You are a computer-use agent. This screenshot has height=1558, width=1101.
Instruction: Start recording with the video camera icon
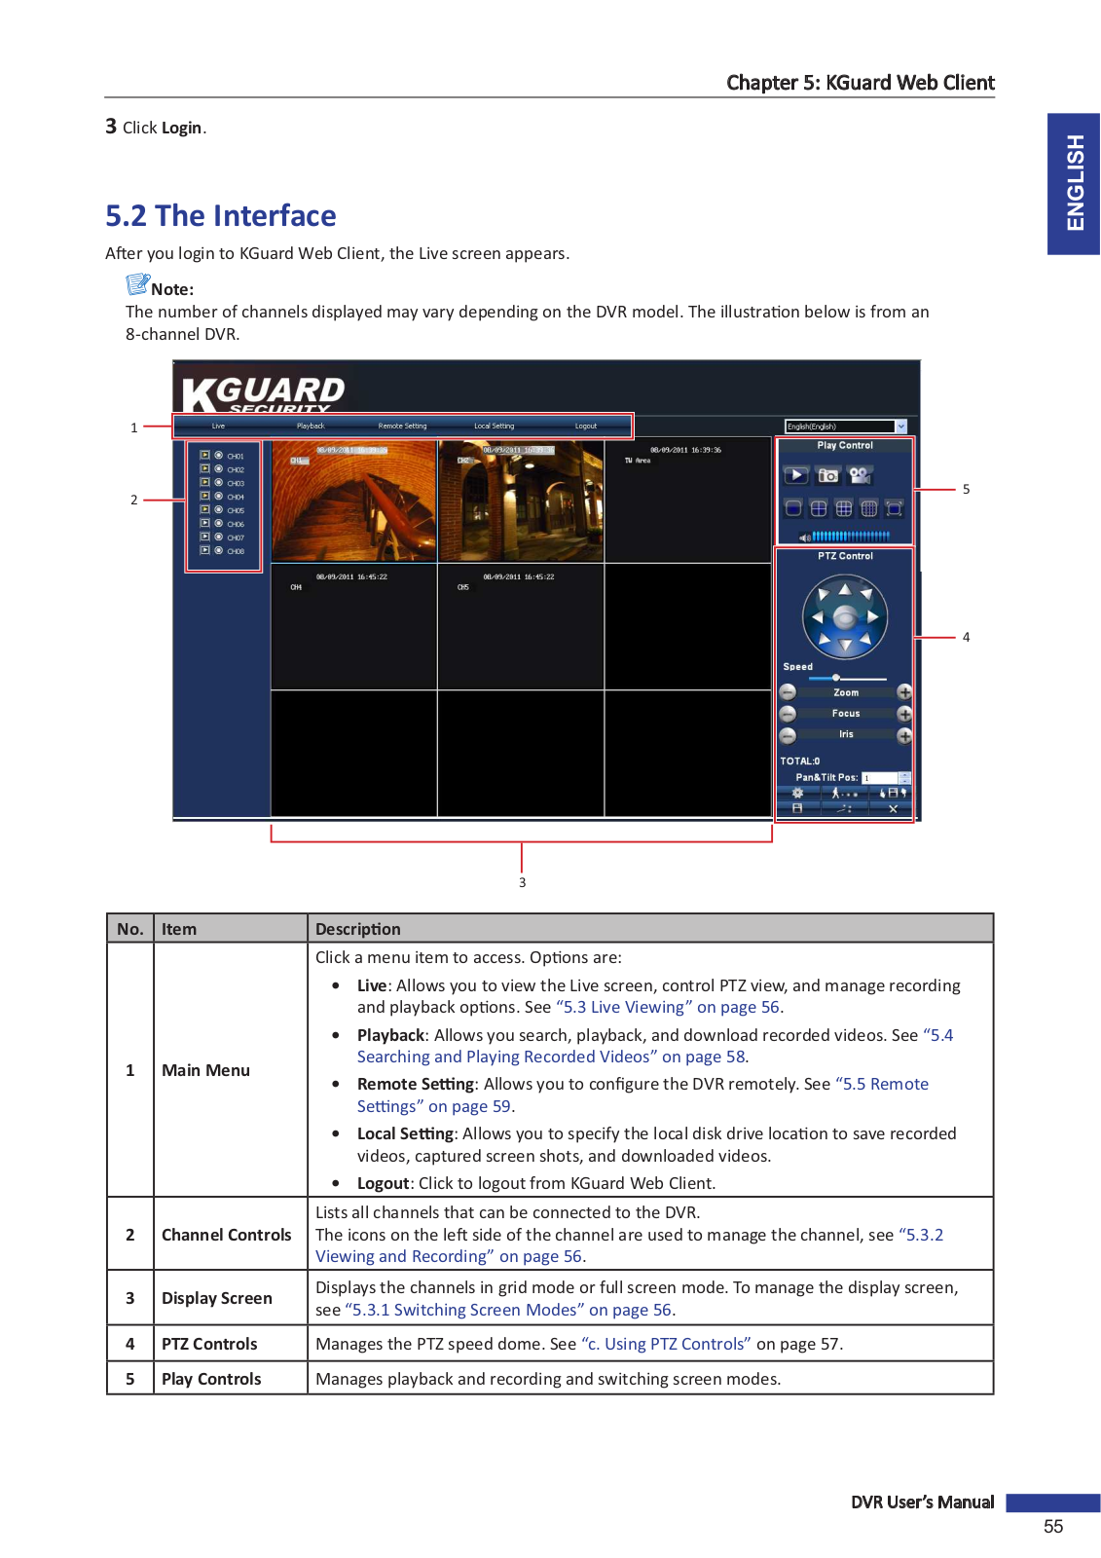[x=861, y=475]
